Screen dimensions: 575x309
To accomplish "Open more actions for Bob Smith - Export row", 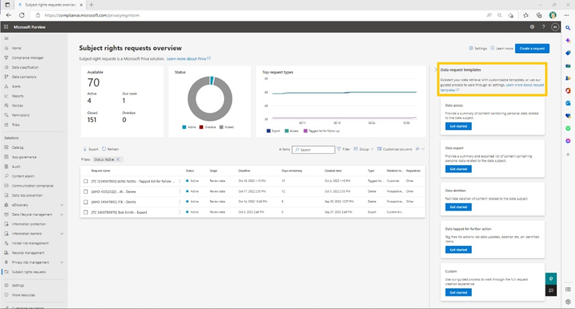I will (180, 212).
